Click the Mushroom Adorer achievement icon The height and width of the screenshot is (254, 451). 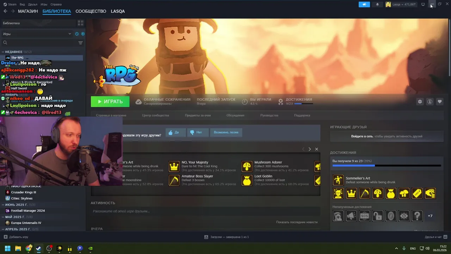[x=247, y=166]
